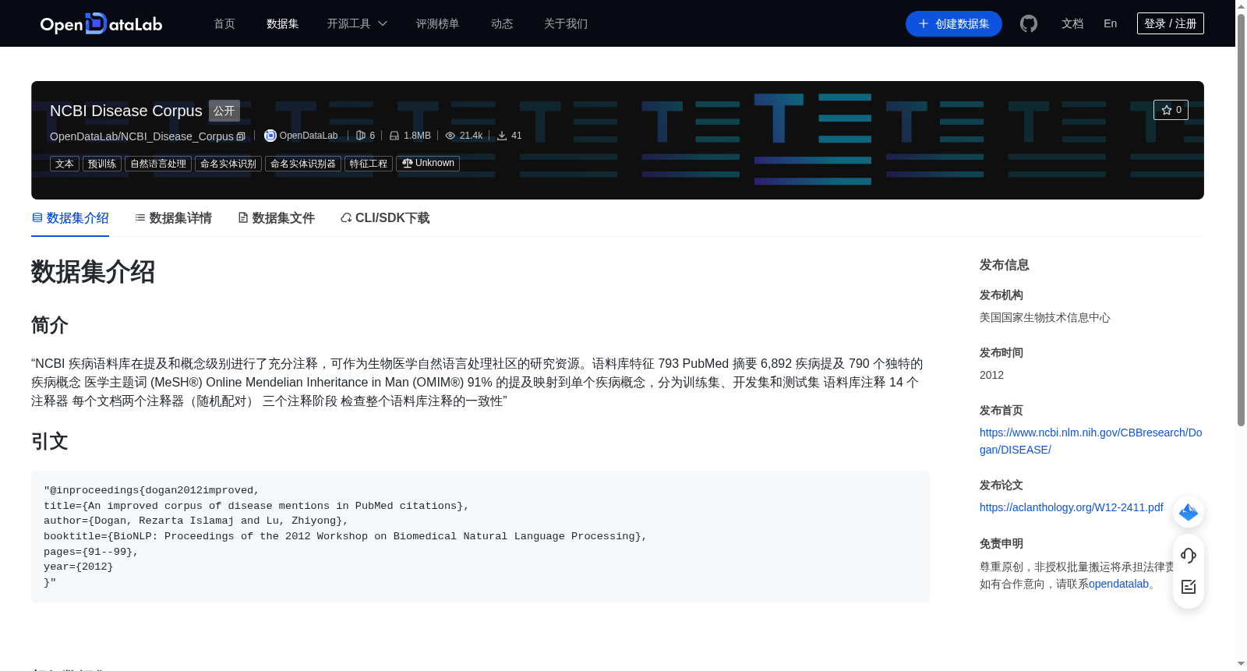Copy the dataset path with copy icon

[x=241, y=136]
